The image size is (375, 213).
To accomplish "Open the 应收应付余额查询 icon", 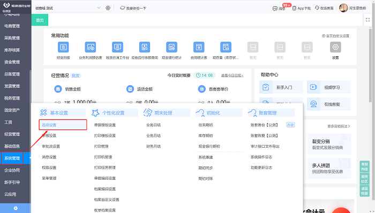I will point(145,47).
